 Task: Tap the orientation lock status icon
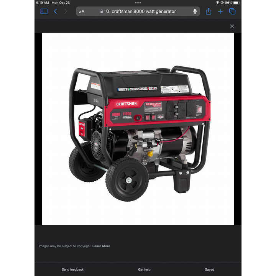point(222,3)
